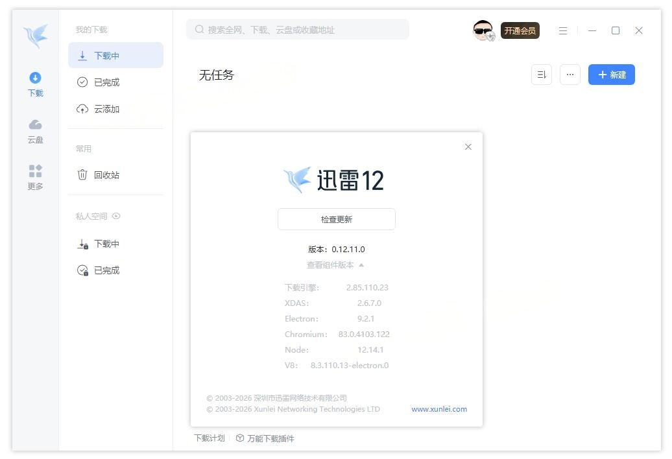The width and height of the screenshot is (672, 459).
Task: Click the user avatar thumbnail
Action: pyautogui.click(x=483, y=30)
